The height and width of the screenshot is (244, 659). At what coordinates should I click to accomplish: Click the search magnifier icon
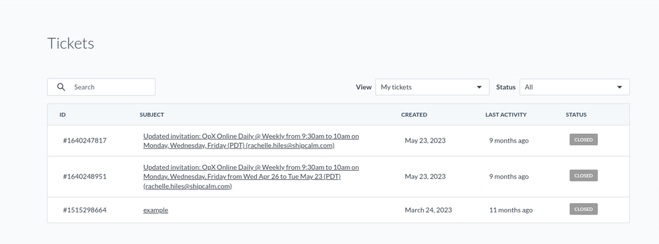coord(61,87)
